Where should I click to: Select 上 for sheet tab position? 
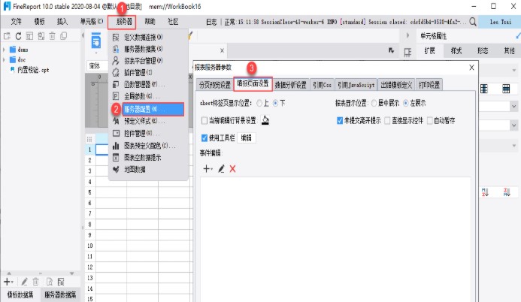[259, 103]
